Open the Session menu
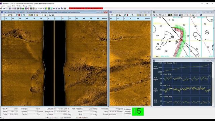The width and height of the screenshot is (215, 121). tap(3, 6)
